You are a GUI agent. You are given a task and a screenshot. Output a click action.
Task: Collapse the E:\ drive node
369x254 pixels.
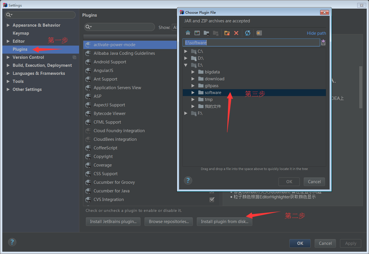click(x=186, y=65)
